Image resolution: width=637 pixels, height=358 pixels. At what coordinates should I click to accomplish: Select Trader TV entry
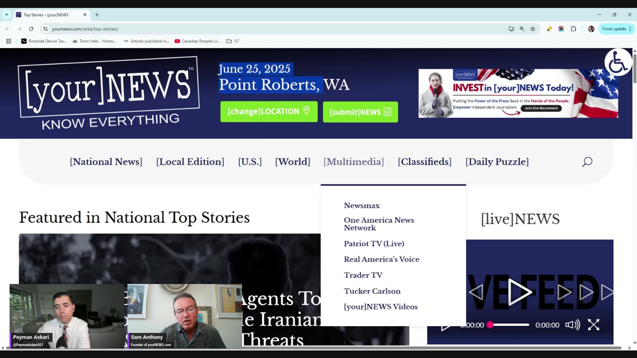tap(363, 275)
